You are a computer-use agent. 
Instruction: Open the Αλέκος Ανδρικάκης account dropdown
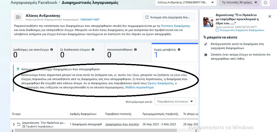[185, 3]
